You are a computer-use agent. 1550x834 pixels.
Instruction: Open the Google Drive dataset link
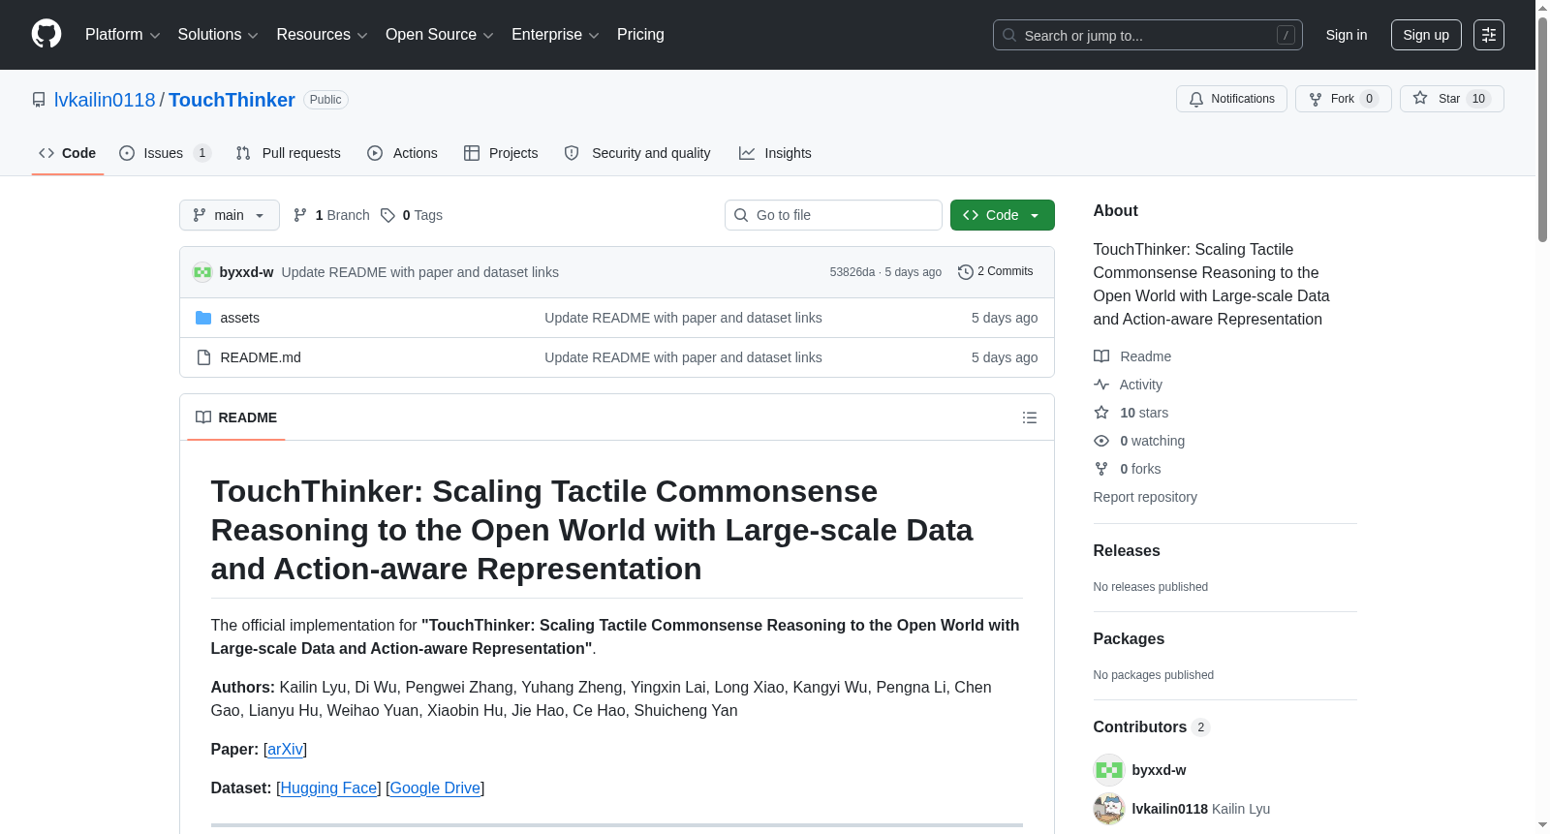[435, 788]
